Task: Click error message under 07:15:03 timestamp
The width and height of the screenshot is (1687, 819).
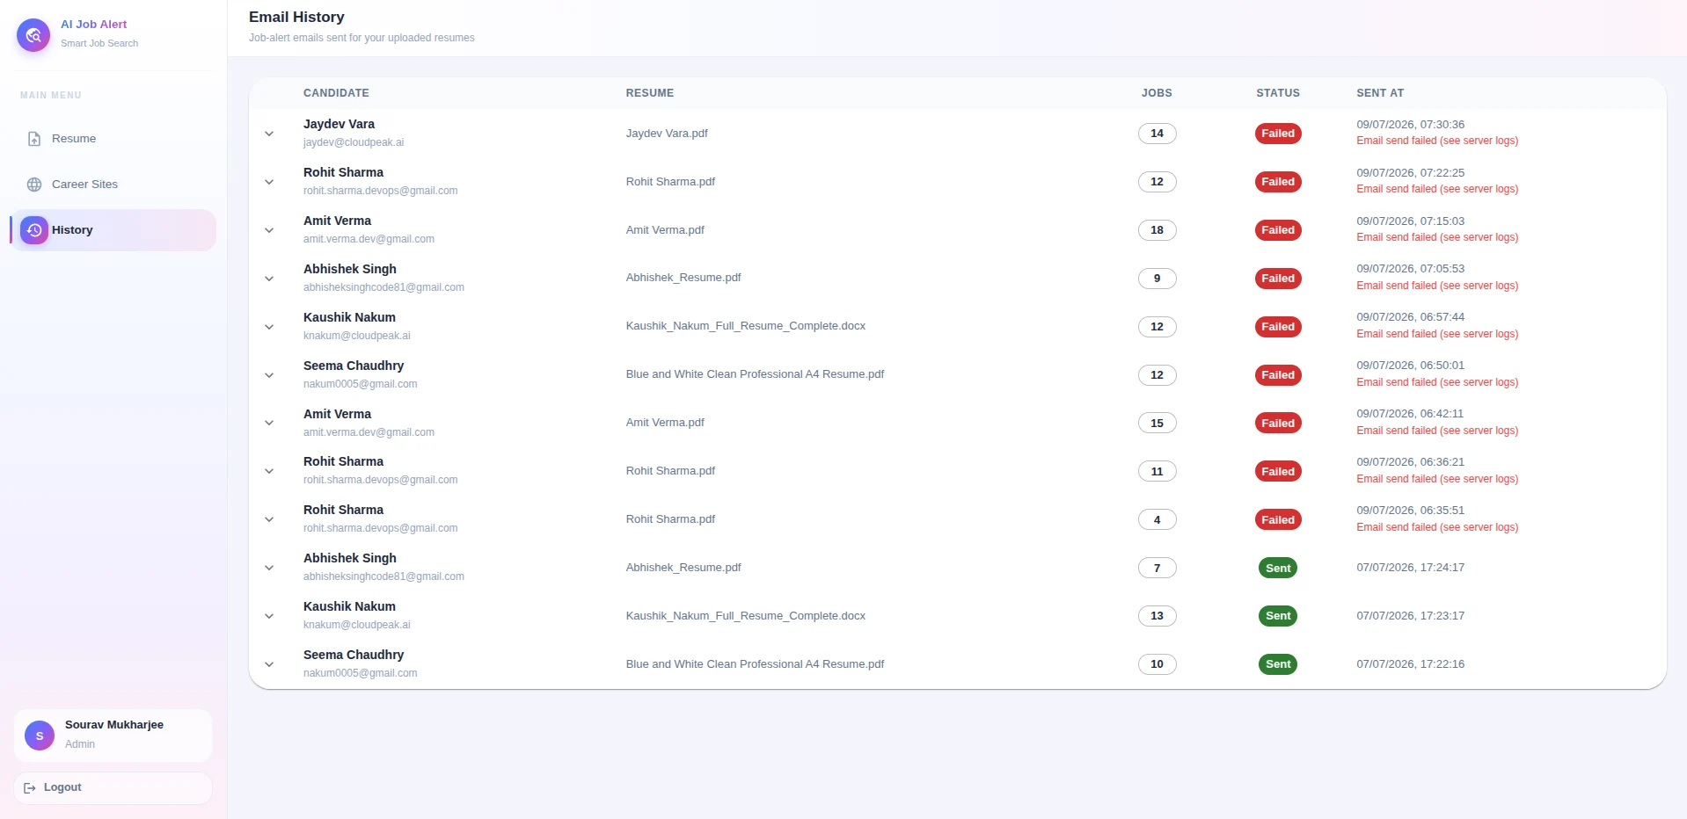Action: click(1437, 237)
